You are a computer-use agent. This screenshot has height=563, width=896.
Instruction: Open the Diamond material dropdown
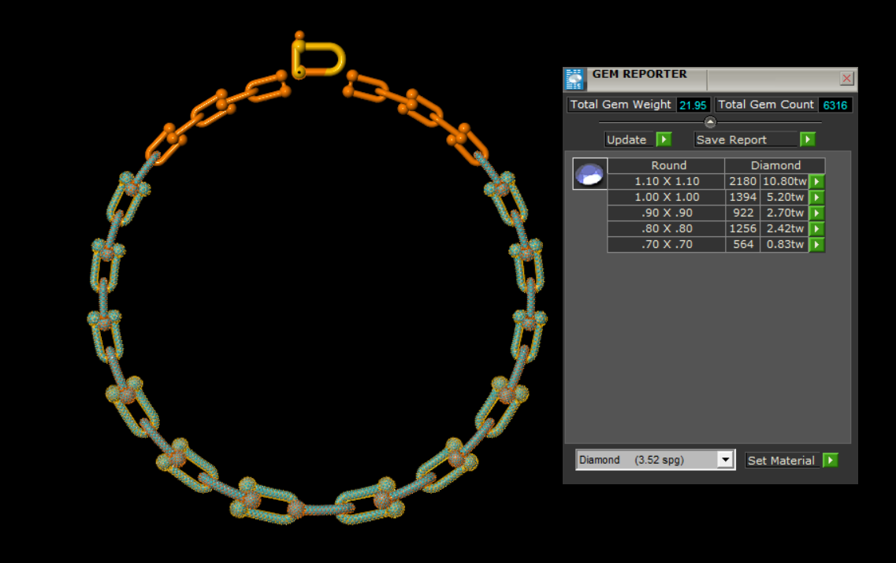click(x=725, y=460)
